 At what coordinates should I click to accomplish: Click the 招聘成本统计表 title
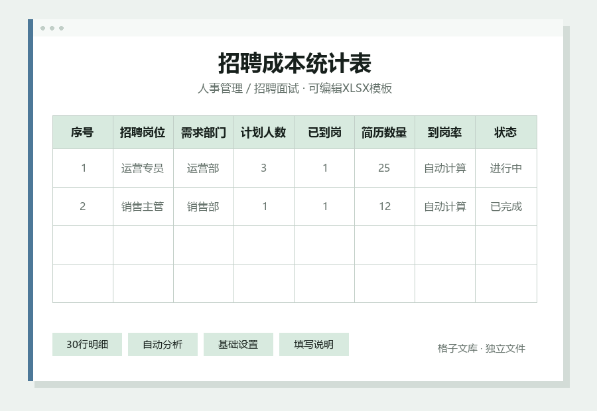click(295, 63)
